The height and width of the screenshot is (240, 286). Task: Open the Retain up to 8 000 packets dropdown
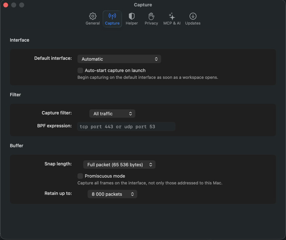(x=112, y=194)
